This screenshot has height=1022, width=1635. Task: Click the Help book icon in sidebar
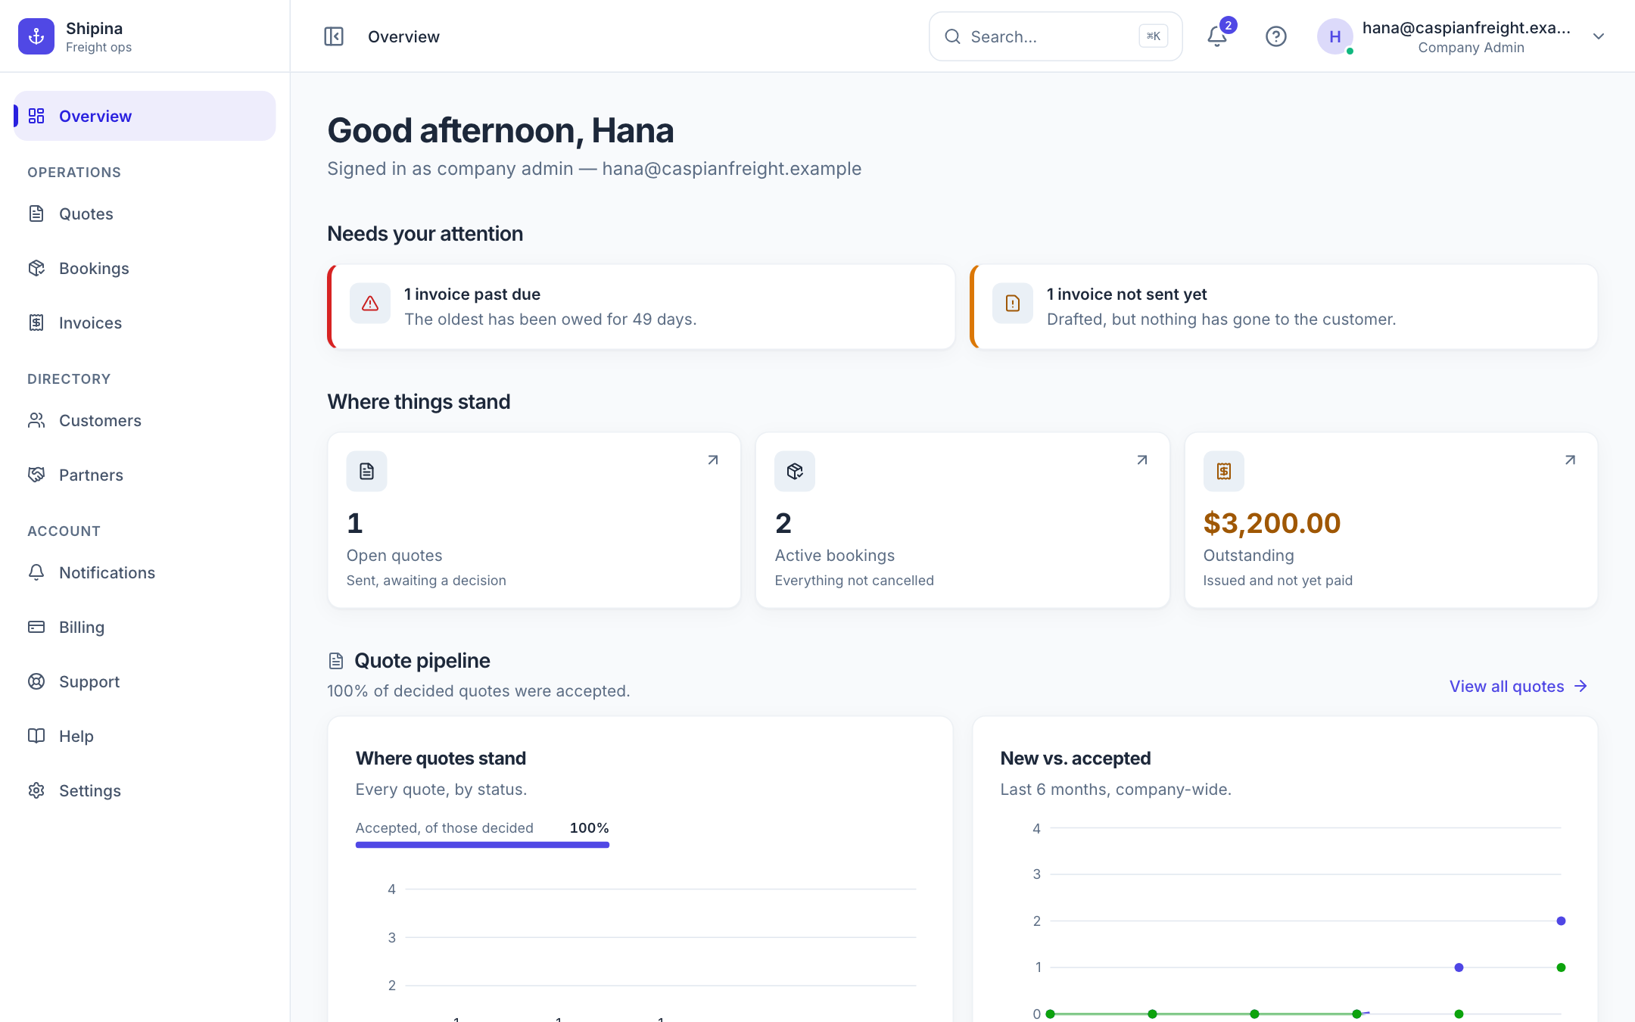tap(36, 736)
